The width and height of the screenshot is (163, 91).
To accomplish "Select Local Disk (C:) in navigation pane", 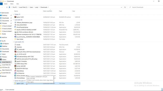I will pyautogui.click(x=6, y=62).
